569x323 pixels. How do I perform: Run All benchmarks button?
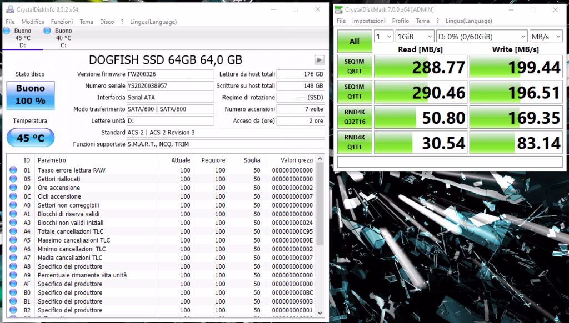pos(355,41)
